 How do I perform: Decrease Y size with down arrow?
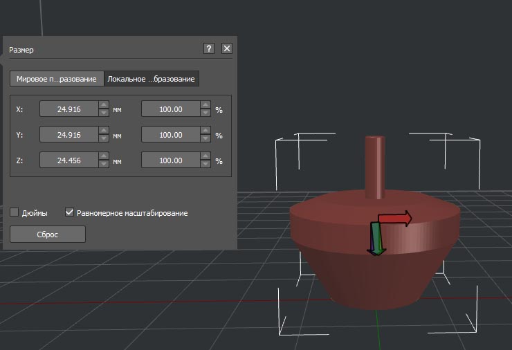point(104,138)
